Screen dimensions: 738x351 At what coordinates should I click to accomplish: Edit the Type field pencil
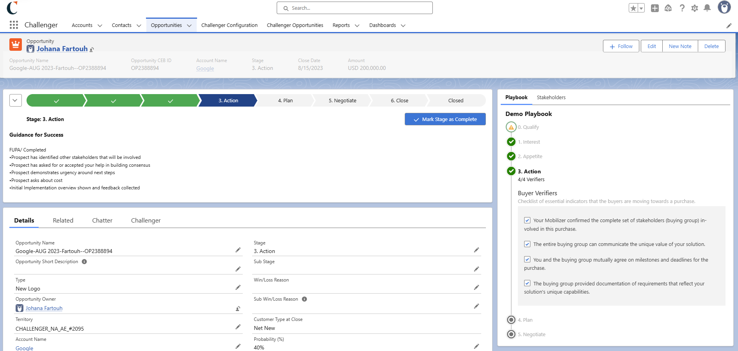(238, 287)
